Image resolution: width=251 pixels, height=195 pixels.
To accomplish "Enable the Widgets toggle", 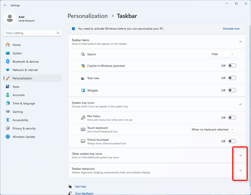I will [x=232, y=90].
